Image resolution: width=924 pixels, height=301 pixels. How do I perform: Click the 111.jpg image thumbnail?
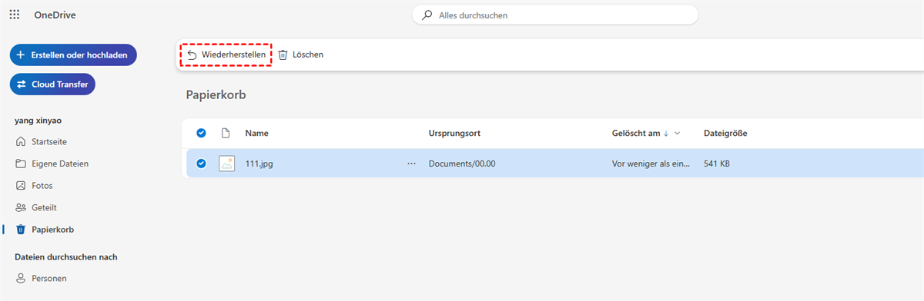pyautogui.click(x=226, y=163)
